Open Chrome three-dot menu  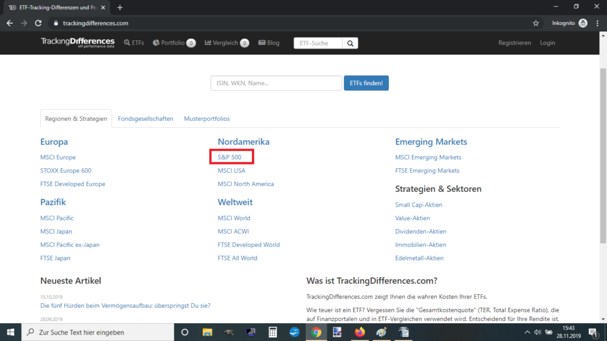coord(598,23)
